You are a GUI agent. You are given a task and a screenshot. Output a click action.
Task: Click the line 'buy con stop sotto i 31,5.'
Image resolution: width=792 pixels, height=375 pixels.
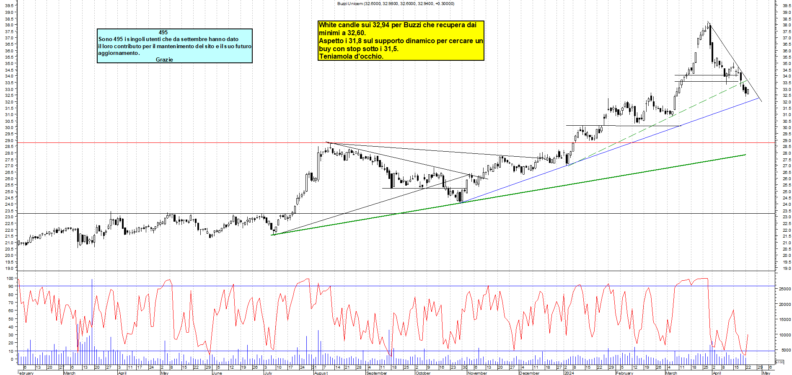[359, 49]
